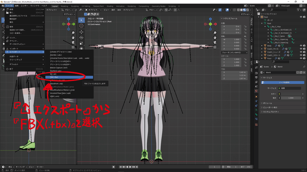Click the ノードを使用 button
This screenshot has width=307, height=172.
point(283,83)
